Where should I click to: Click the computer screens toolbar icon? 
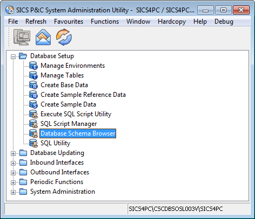pyautogui.click(x=22, y=37)
